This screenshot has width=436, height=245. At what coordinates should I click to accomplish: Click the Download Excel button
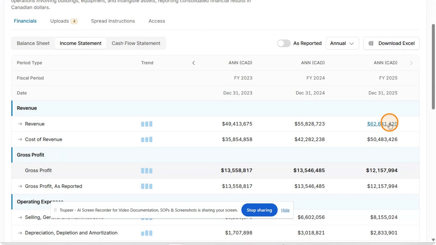pos(391,43)
